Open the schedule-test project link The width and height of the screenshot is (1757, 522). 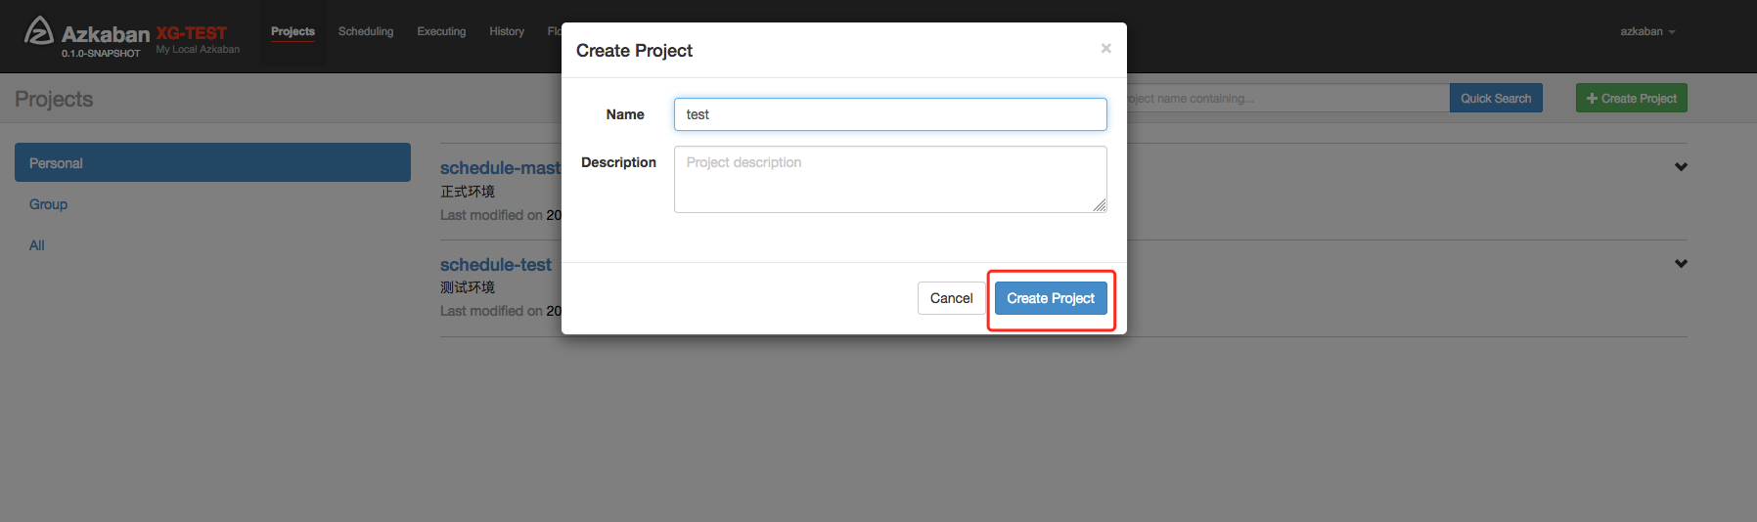click(x=496, y=265)
